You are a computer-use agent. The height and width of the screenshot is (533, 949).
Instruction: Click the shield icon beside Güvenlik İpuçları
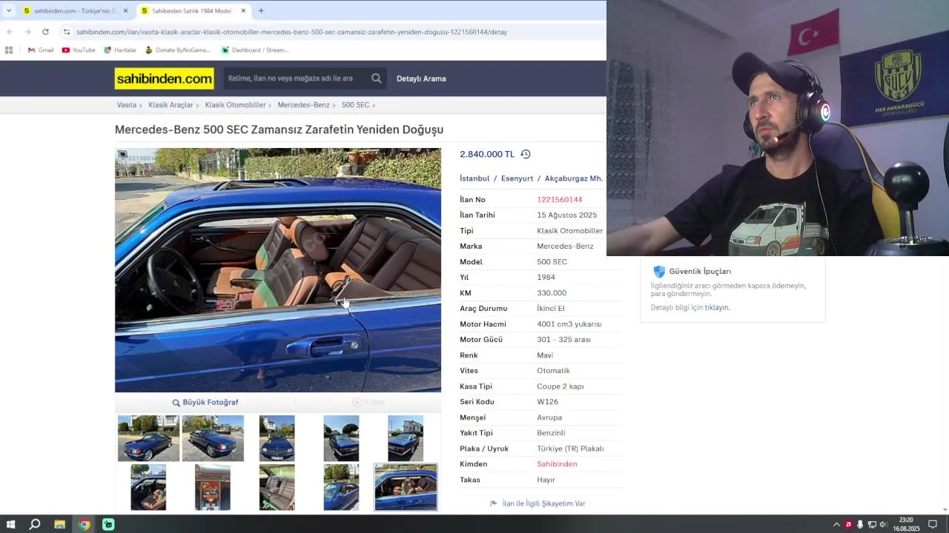[659, 272]
